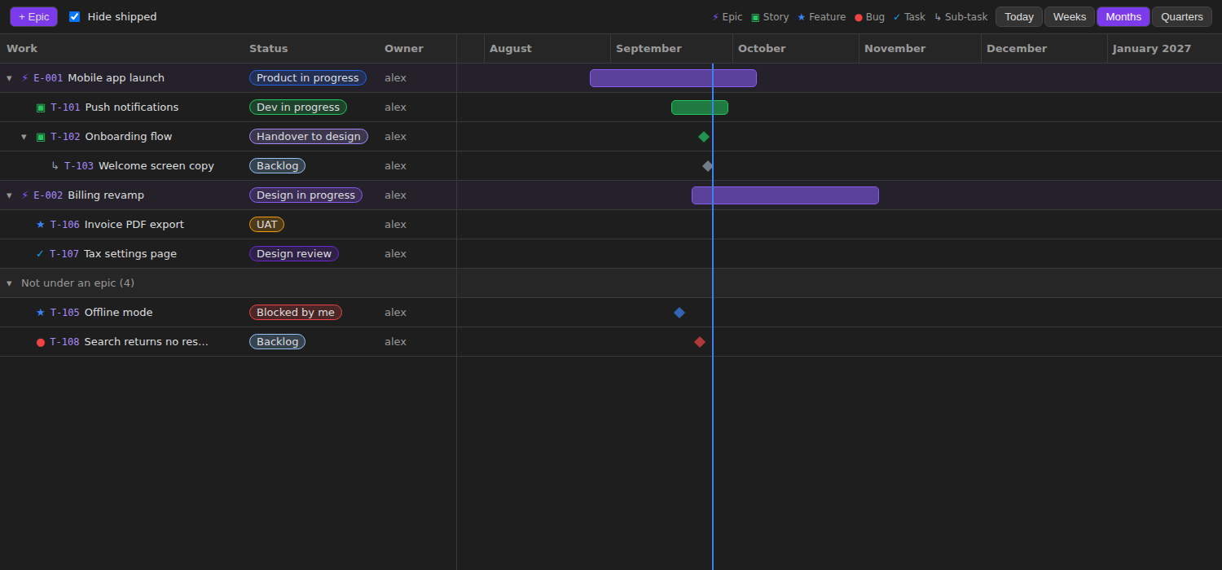Click the blue diamond on Offline mode row
The height and width of the screenshot is (570, 1222).
point(679,313)
